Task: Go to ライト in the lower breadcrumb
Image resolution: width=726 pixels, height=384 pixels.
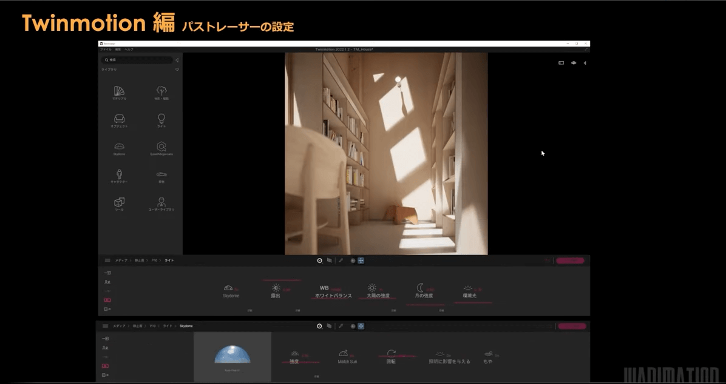Action: [x=168, y=326]
